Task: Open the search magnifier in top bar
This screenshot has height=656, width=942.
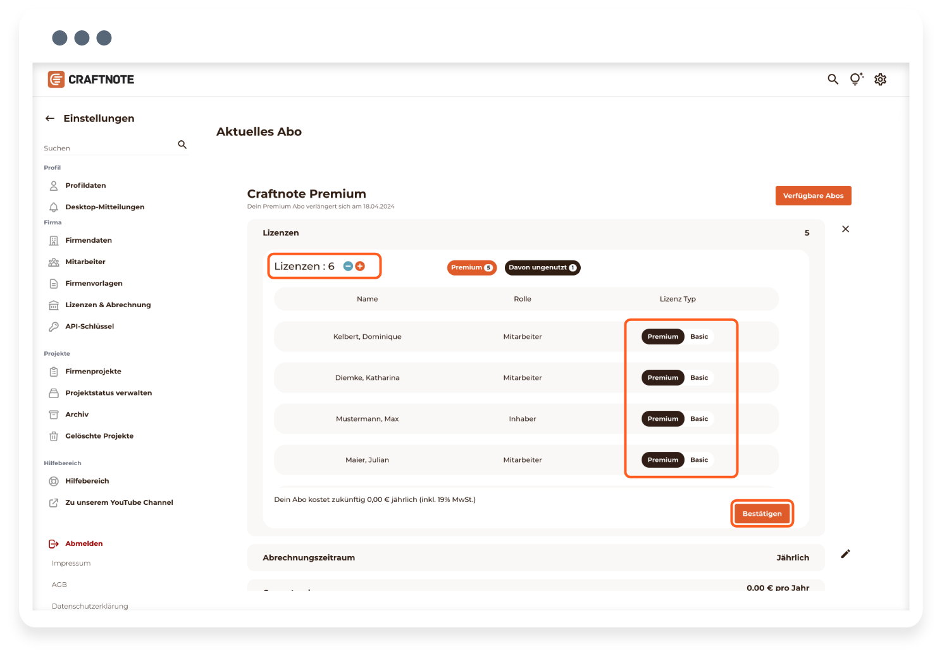Action: [833, 79]
